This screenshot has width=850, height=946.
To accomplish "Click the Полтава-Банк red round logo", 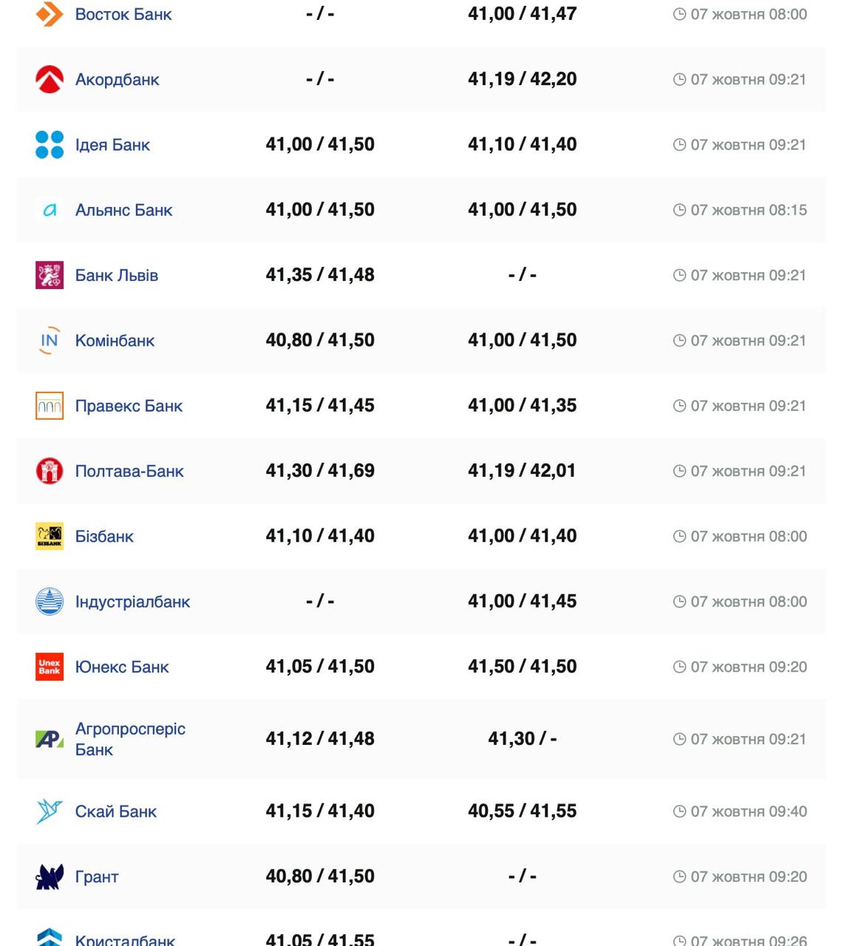I will coord(50,471).
